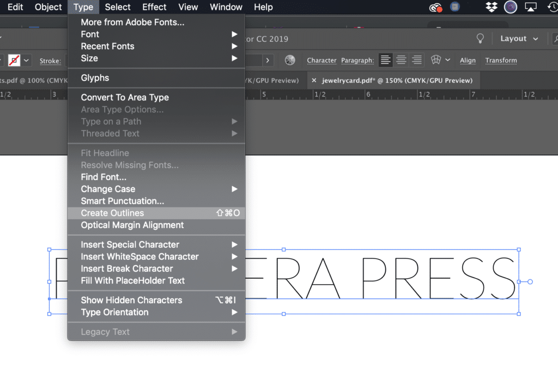Choose Create Outlines from the Type menu
The width and height of the screenshot is (558, 374).
(x=156, y=213)
